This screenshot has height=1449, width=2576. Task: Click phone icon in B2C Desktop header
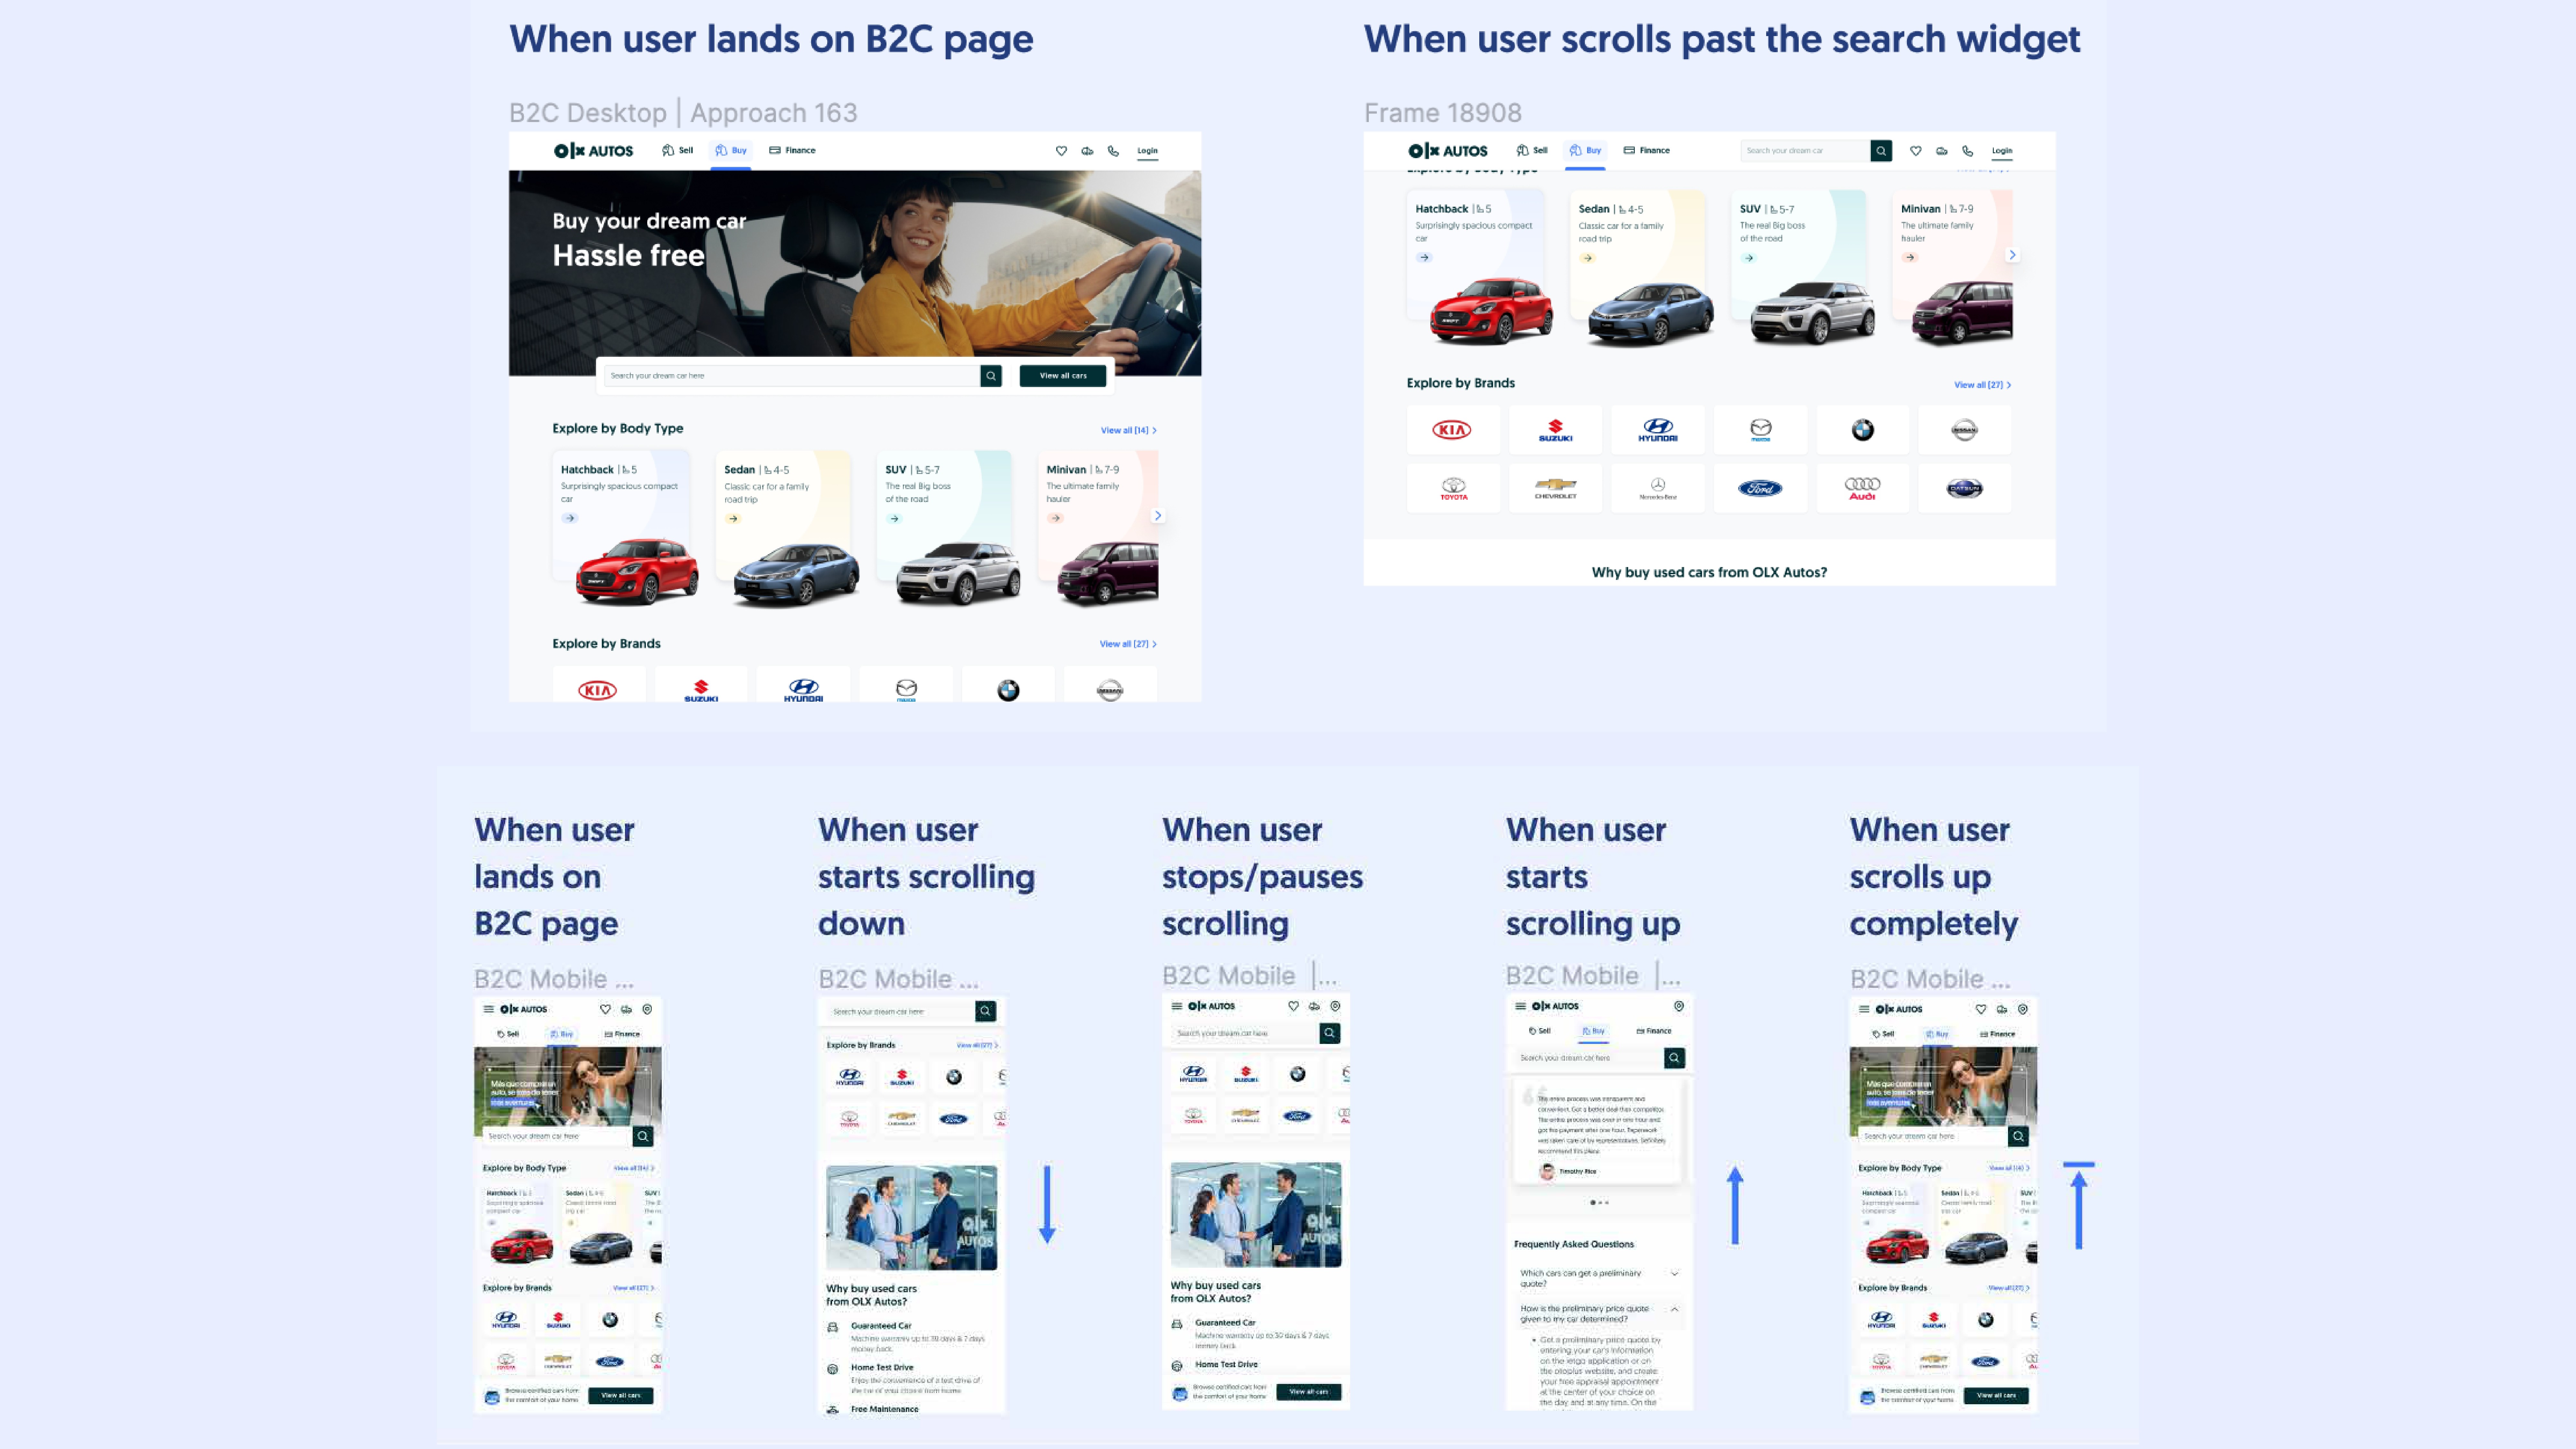pos(1113,151)
